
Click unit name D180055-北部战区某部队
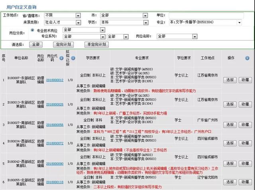pos(21,182)
